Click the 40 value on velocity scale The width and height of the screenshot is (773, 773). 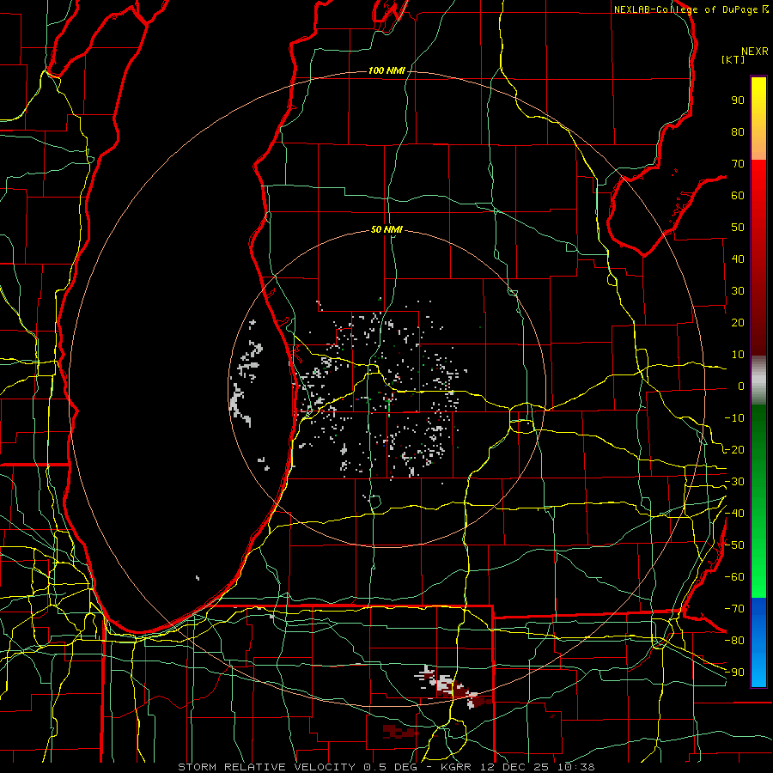(x=738, y=259)
